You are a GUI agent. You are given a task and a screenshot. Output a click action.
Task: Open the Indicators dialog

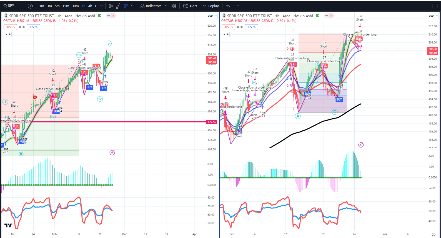tap(151, 6)
